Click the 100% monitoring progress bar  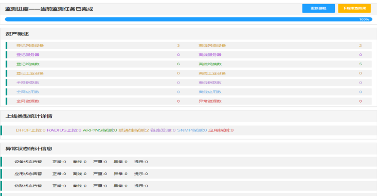coord(188,19)
